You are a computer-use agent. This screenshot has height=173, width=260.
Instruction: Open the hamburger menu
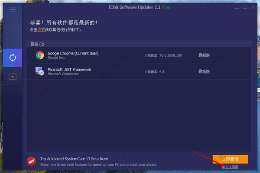13,9
